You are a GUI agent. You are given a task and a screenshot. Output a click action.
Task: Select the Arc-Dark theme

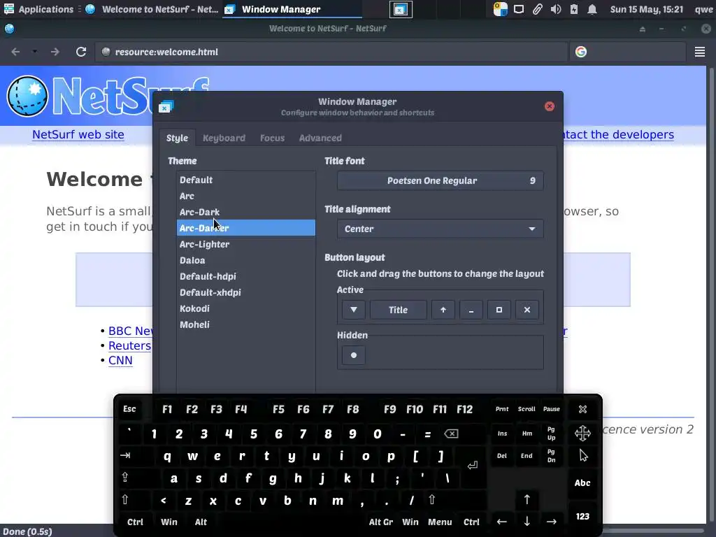point(245,212)
